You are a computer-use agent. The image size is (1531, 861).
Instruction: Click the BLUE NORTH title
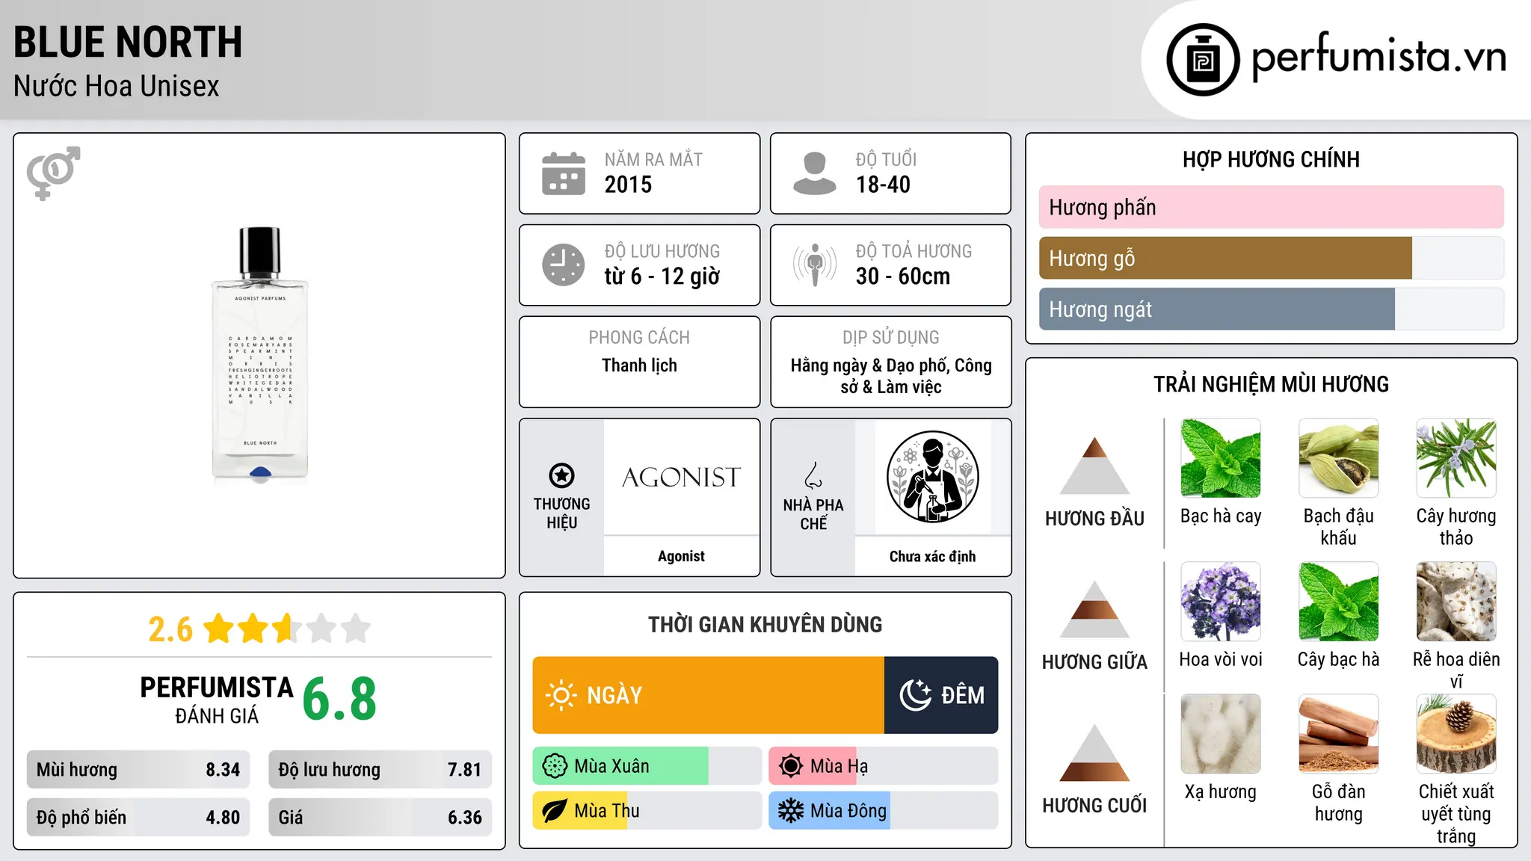[128, 42]
